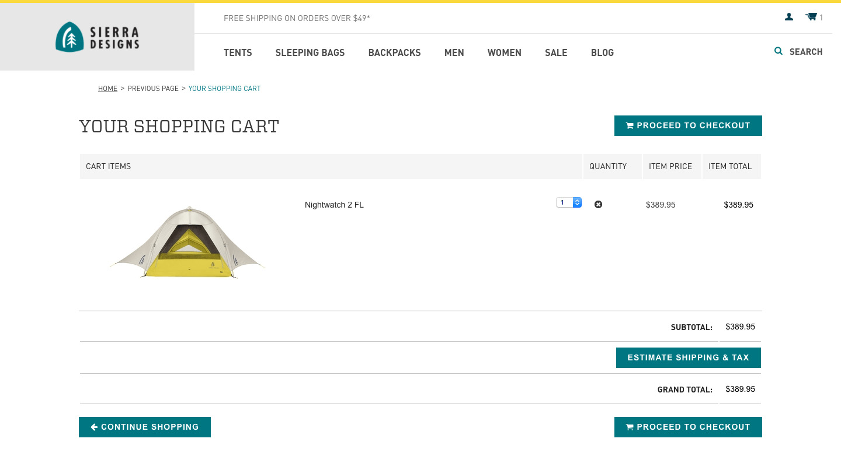Click the Nightwatch 2 FL tent thumbnail
Screen dimensions: 841x463
188,241
